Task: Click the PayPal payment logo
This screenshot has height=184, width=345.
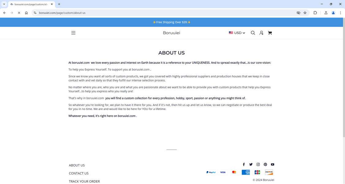Action: pos(211,172)
